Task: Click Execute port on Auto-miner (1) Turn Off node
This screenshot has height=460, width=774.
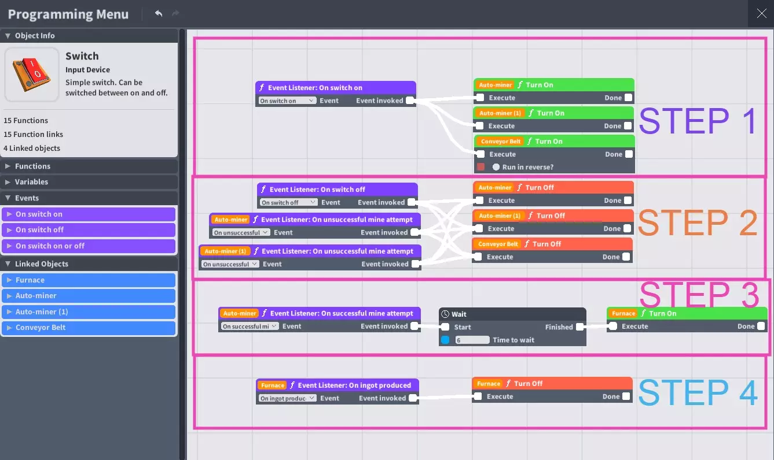Action: 479,229
